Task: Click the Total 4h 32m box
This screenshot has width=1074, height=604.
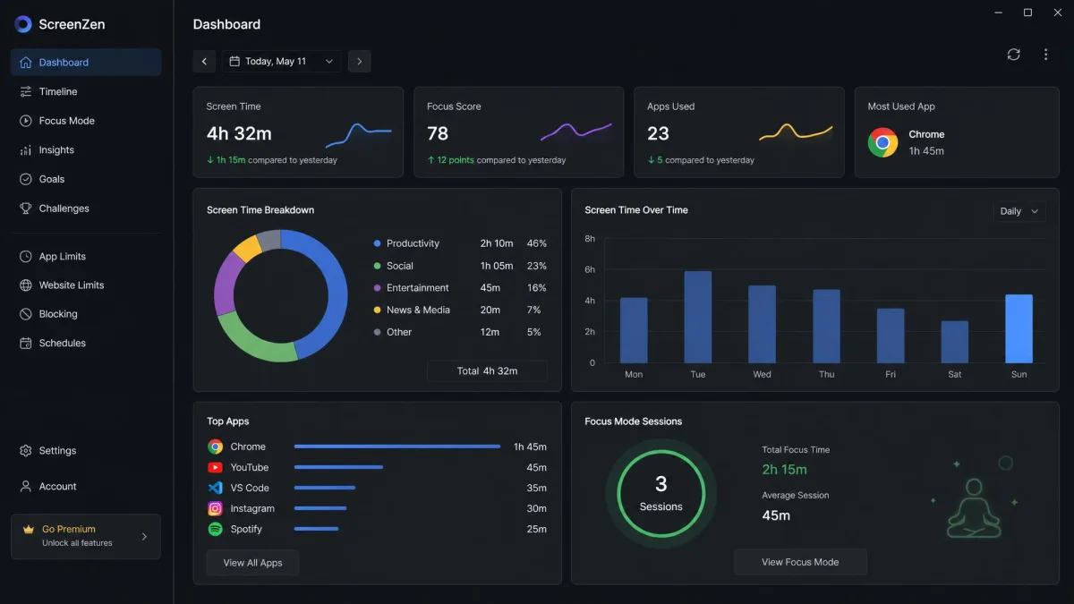Action: (487, 370)
